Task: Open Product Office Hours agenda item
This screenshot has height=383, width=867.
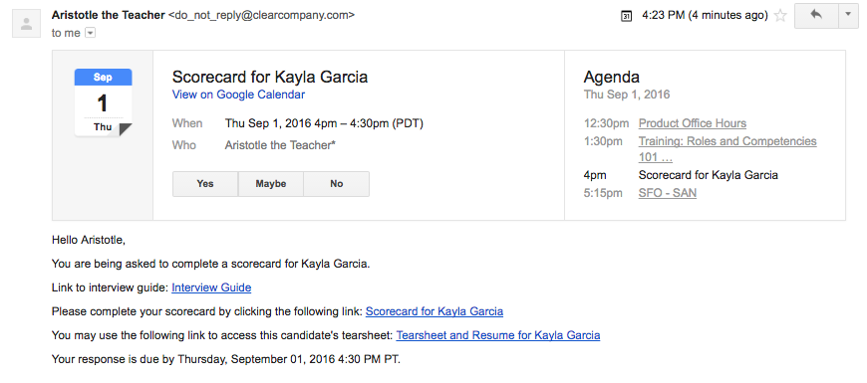Action: tap(693, 123)
